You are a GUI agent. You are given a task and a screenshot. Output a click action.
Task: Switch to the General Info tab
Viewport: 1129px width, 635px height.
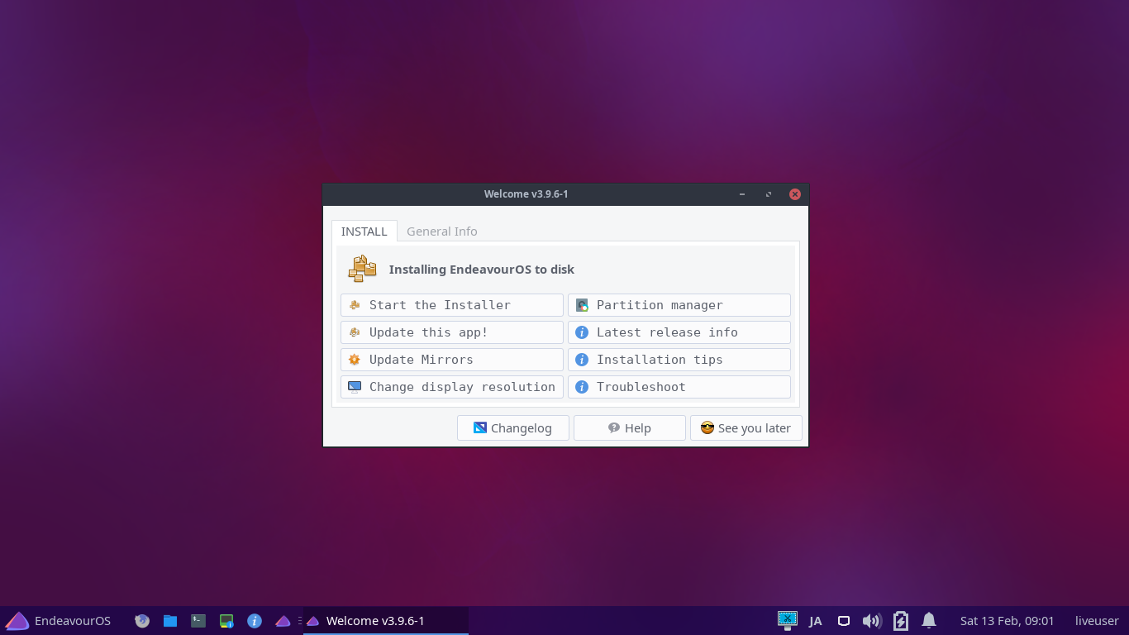[441, 232]
